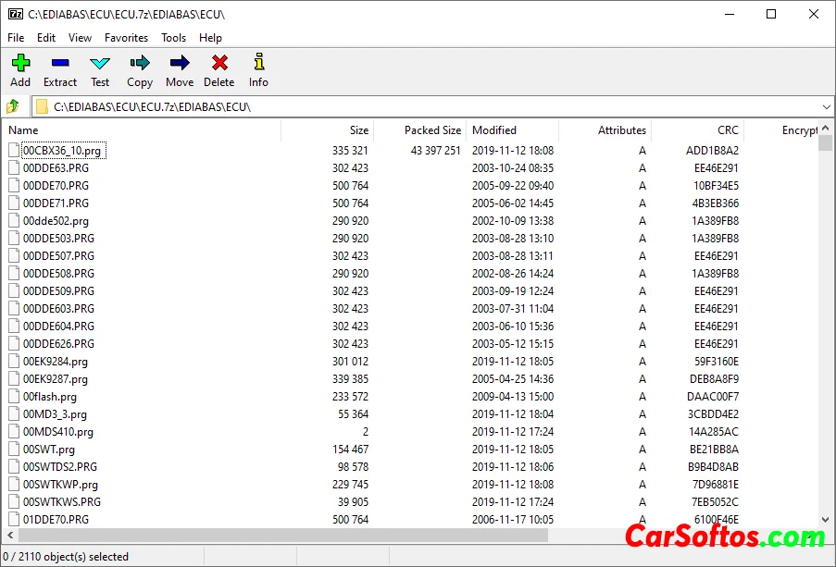Sort files by Name column
The height and width of the screenshot is (567, 836).
pyautogui.click(x=24, y=130)
